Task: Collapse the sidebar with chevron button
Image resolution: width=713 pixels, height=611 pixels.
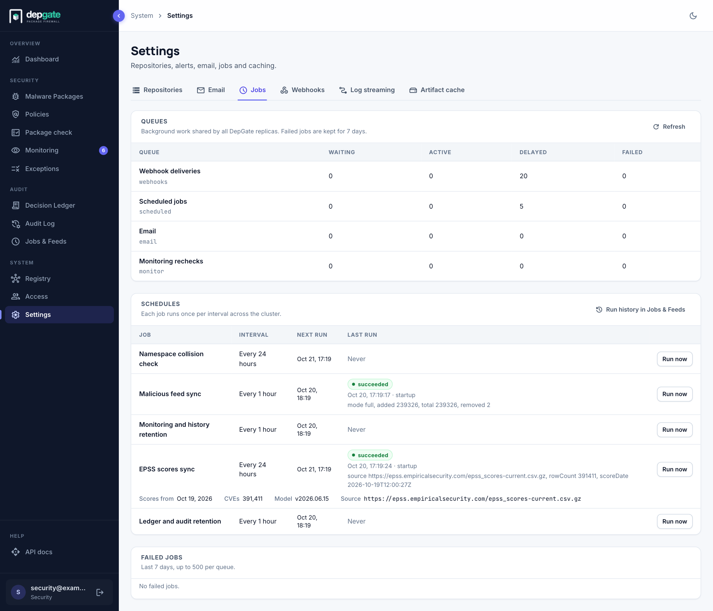Action: 119,16
